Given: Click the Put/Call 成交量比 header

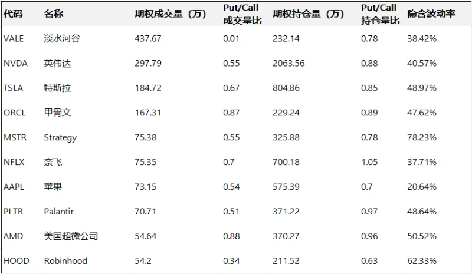Looking at the screenshot, I should (242, 14).
